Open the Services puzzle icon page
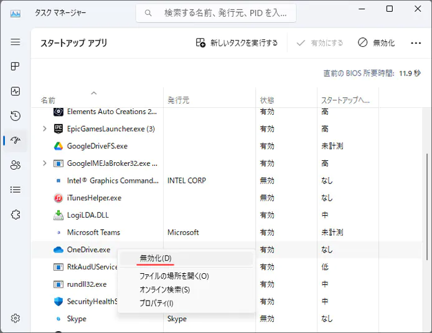Image resolution: width=432 pixels, height=333 pixels. 16,215
